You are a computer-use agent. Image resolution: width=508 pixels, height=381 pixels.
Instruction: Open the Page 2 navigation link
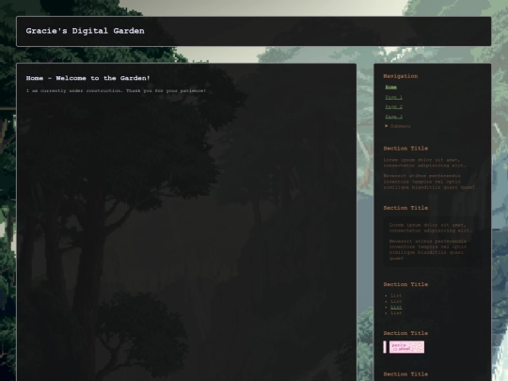[394, 106]
